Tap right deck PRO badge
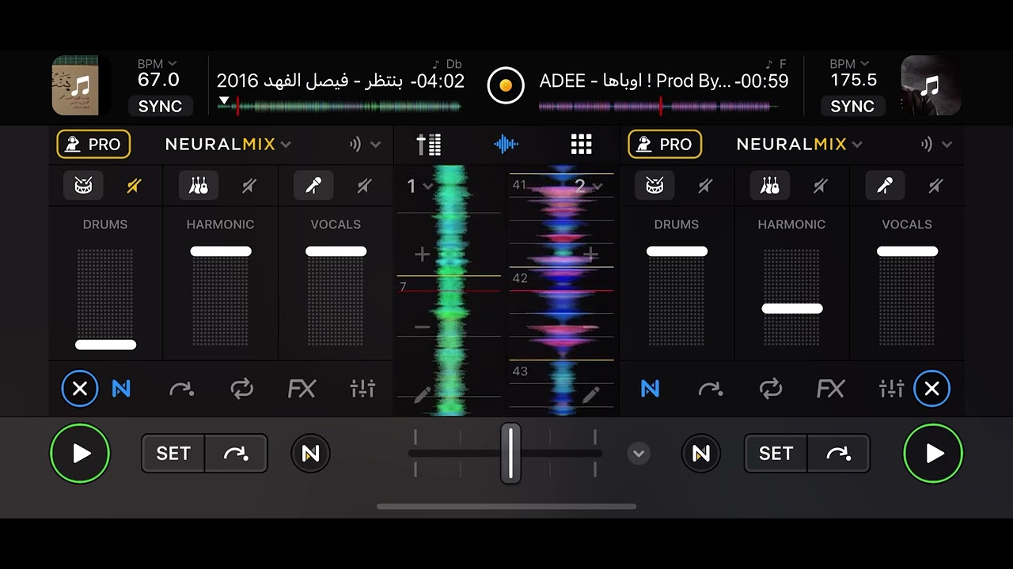This screenshot has width=1013, height=569. (x=665, y=144)
